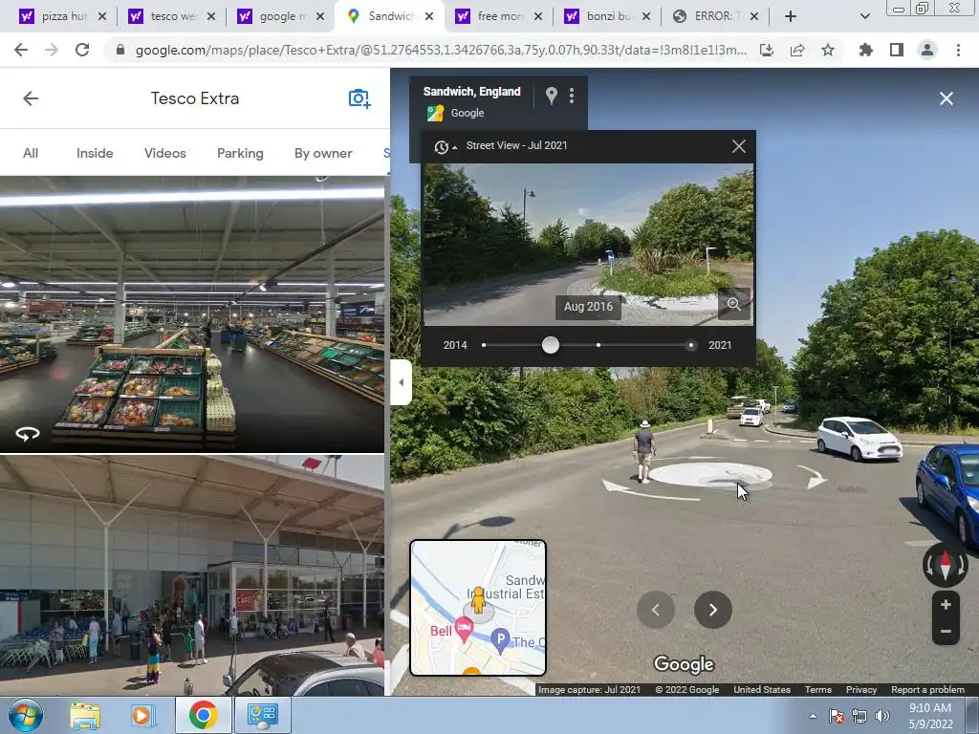Image resolution: width=979 pixels, height=734 pixels.
Task: Click the 360 rotate icon on interior photo
Action: pos(28,434)
